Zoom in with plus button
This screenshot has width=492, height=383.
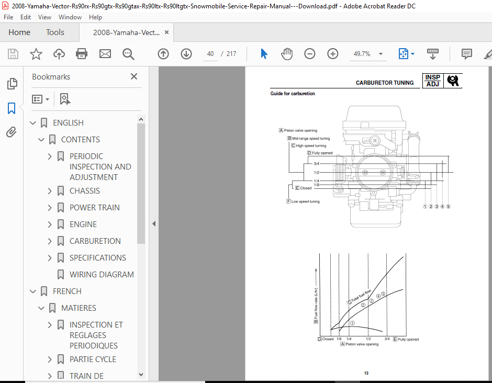pyautogui.click(x=332, y=54)
